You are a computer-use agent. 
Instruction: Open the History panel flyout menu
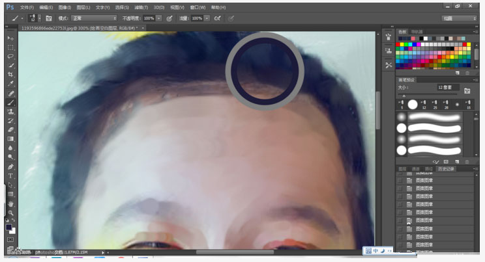tap(475, 169)
